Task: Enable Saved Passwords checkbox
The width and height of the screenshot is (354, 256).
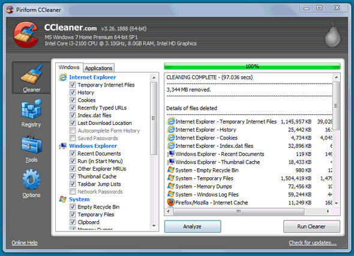Action: pos(73,138)
